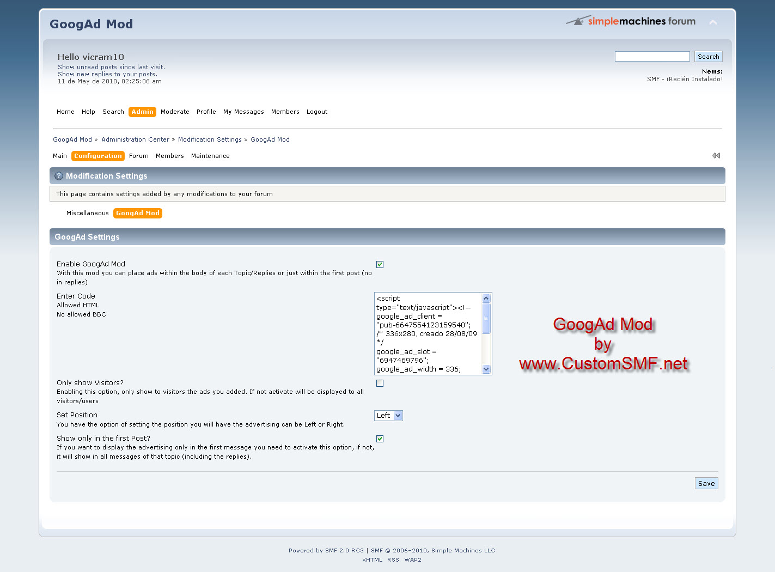Click the 'Only show Visitors?' label

pyautogui.click(x=90, y=383)
